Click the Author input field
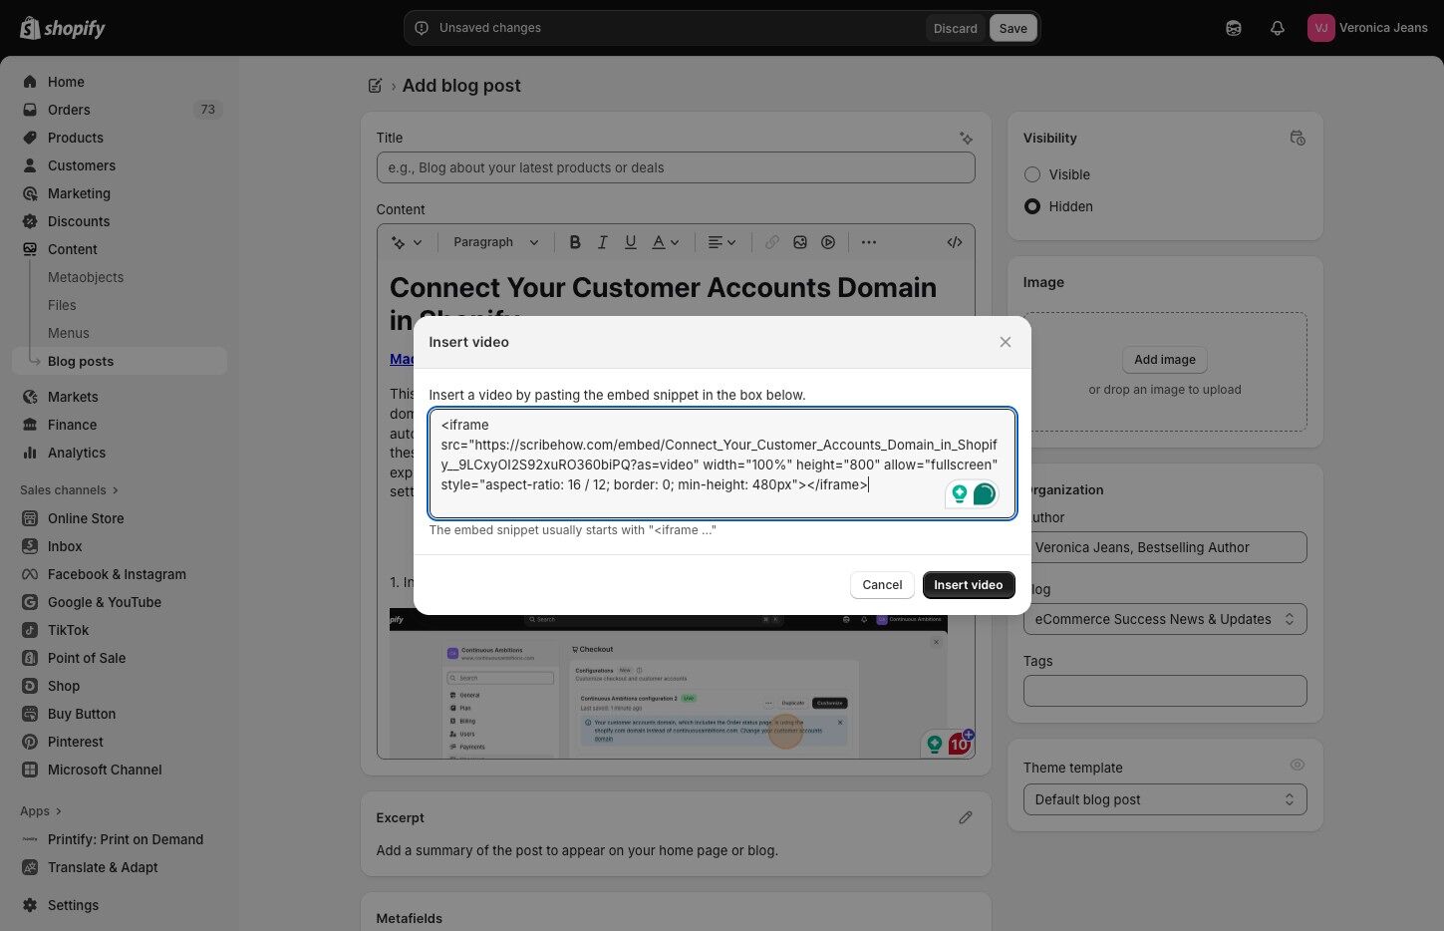Screen dimensions: 1444x931 click(1165, 547)
